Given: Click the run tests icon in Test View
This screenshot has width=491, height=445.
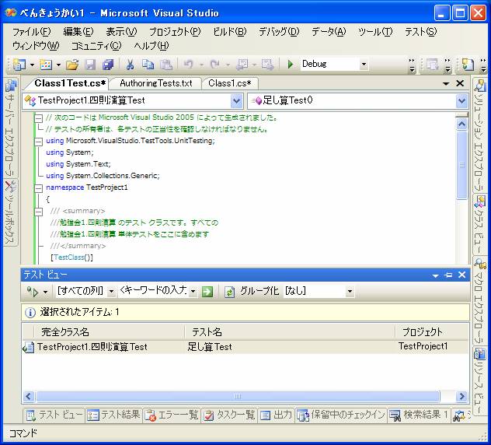Looking at the screenshot, I should (x=32, y=291).
